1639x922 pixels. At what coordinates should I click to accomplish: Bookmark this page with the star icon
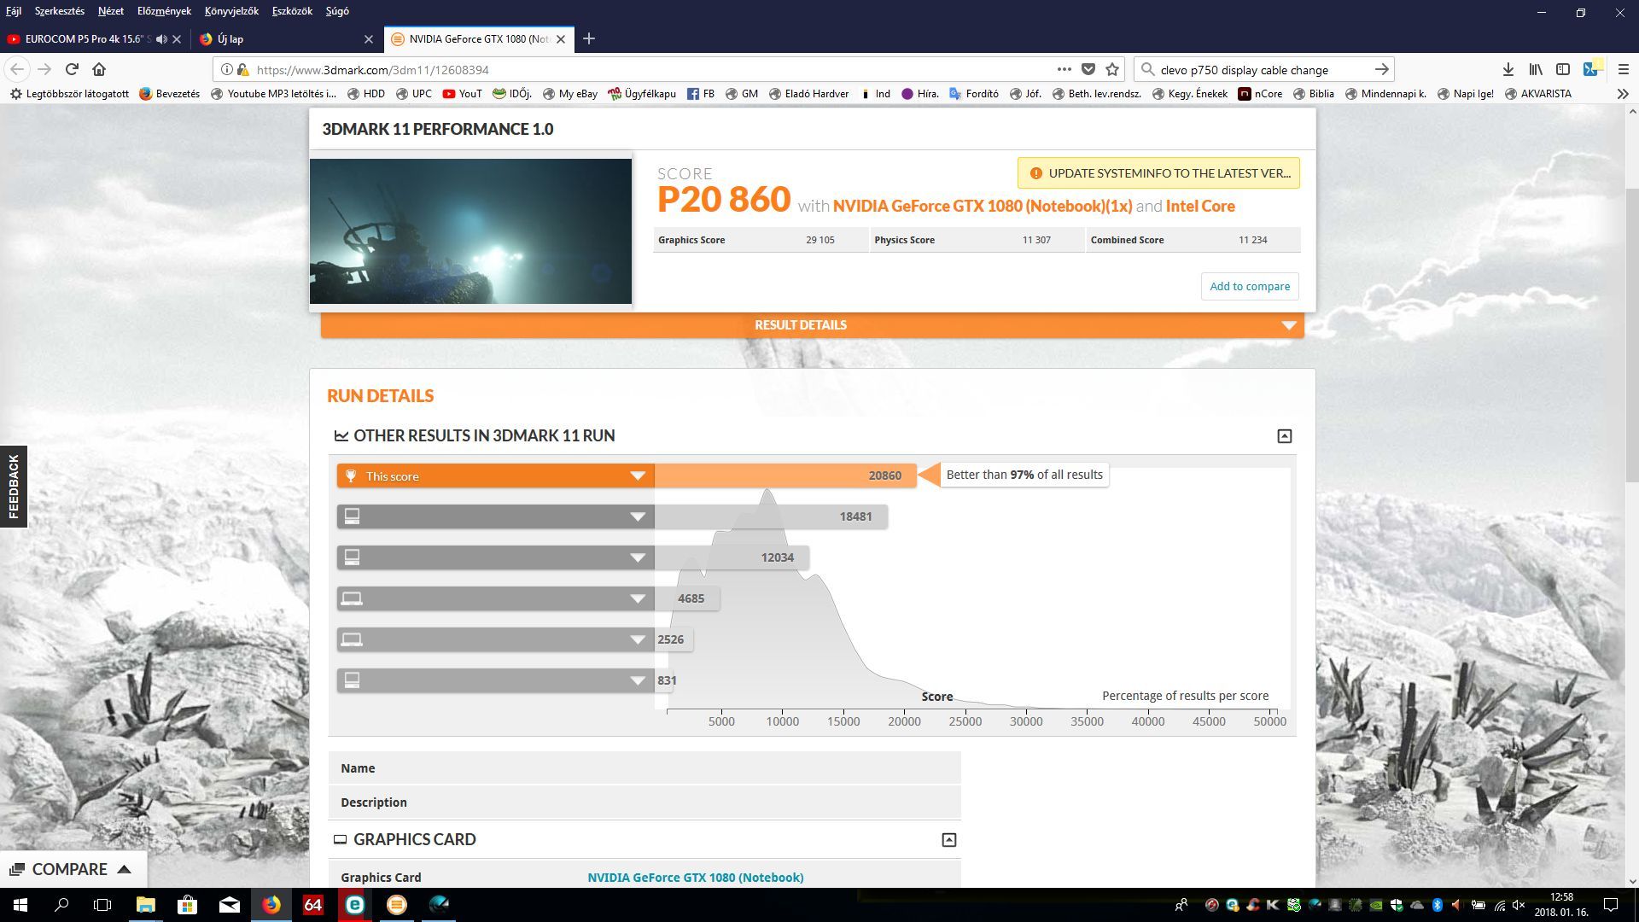[1112, 69]
